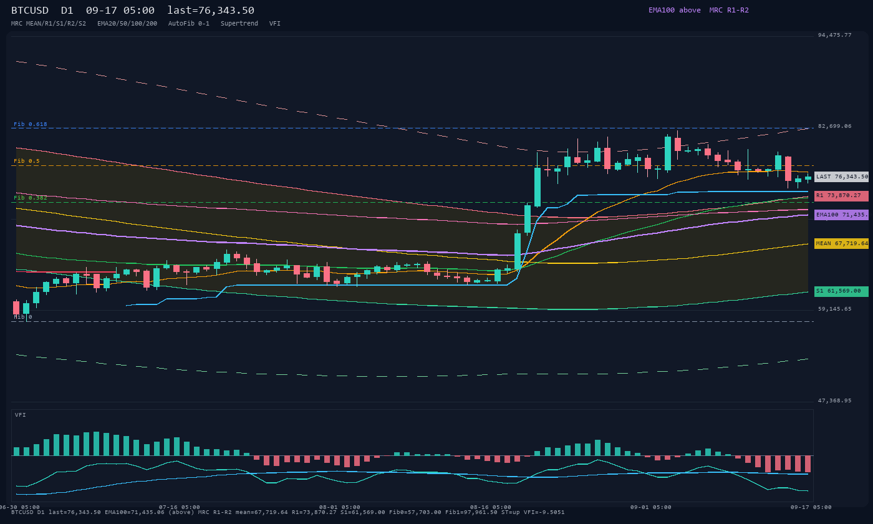Select the MRC MEAN/R1/S1/R2/S2 indicator label

click(49, 24)
